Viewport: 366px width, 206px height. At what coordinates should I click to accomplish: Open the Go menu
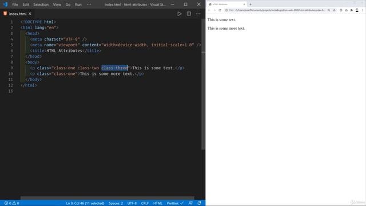(x=68, y=5)
